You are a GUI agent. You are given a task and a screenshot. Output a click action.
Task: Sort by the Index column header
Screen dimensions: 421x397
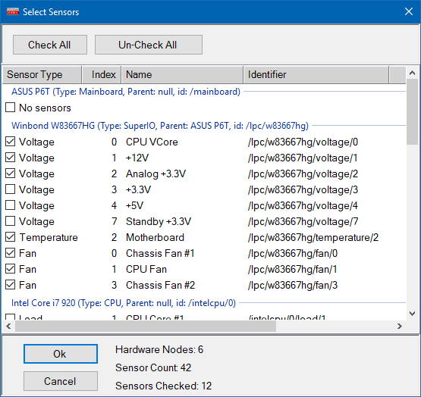point(102,74)
